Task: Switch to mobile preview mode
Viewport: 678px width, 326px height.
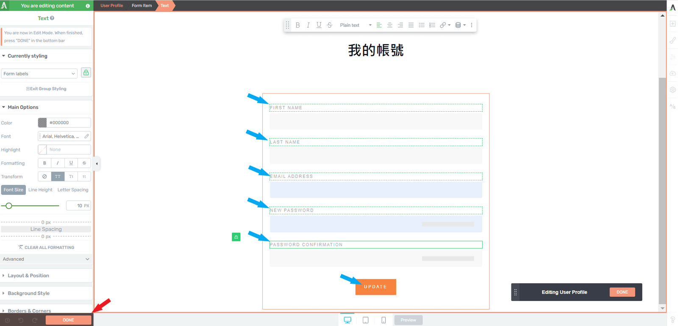Action: (383, 320)
